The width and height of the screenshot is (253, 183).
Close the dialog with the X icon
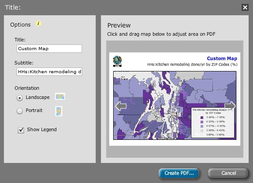click(x=245, y=7)
